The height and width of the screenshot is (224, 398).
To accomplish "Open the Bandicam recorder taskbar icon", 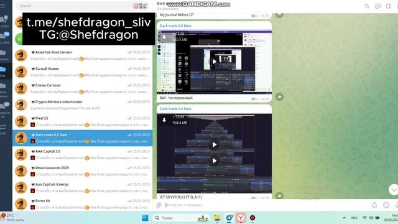I will 252,218.
